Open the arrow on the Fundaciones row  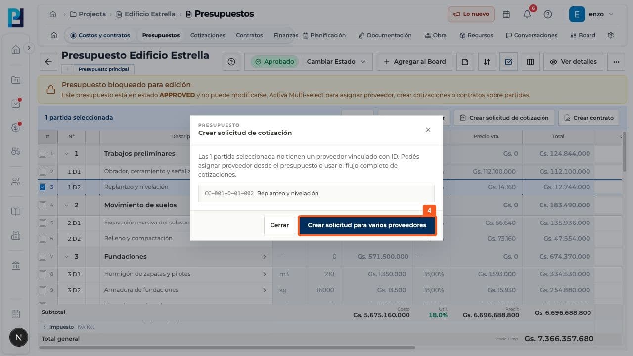pos(264,257)
